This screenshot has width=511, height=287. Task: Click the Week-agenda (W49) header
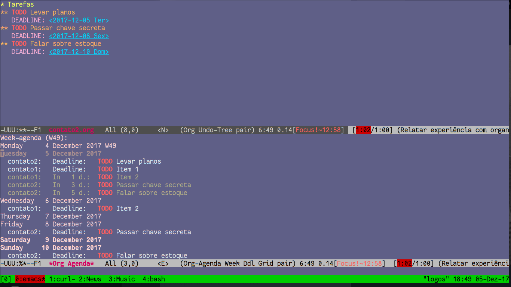[x=34, y=138]
